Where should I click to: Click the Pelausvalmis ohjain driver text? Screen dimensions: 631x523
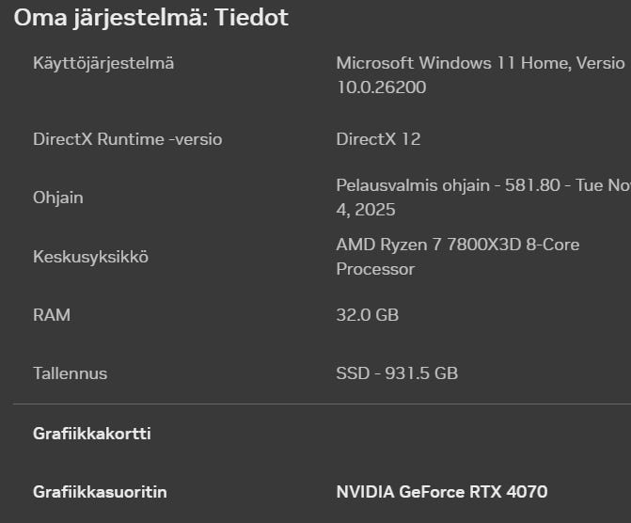pos(400,185)
